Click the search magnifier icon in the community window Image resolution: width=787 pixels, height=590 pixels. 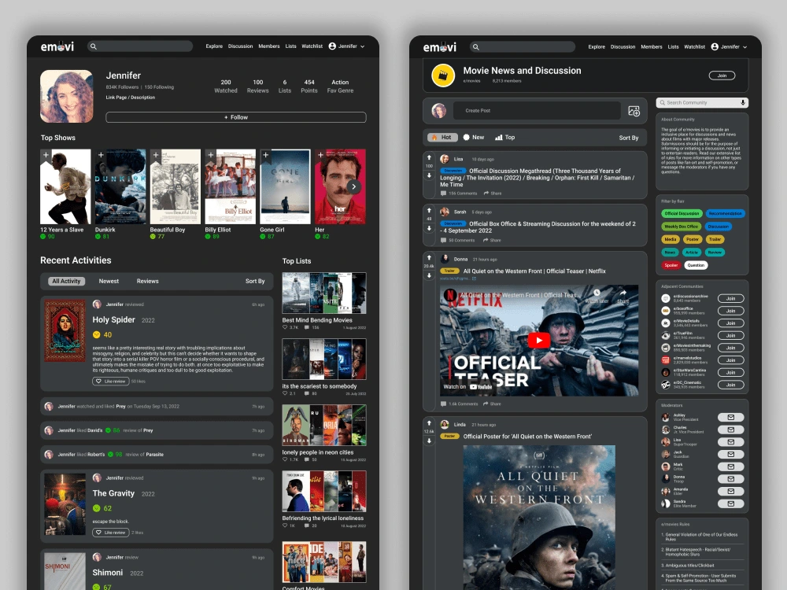click(x=476, y=46)
